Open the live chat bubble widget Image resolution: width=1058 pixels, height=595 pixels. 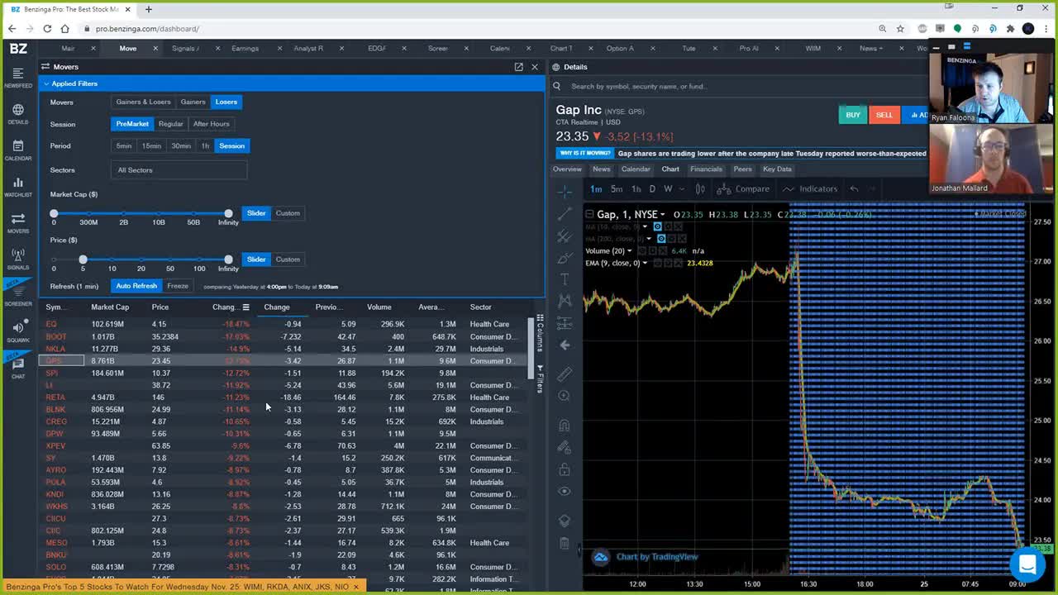(1027, 564)
